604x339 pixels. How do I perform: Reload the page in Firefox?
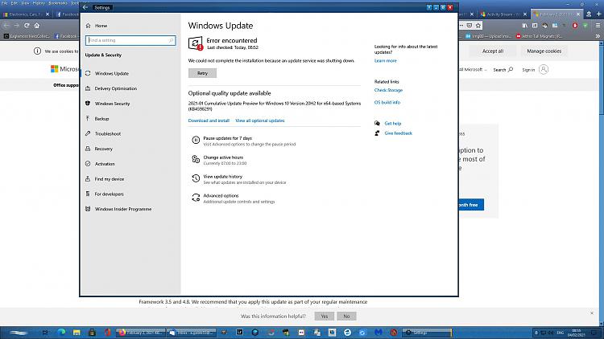(27, 26)
